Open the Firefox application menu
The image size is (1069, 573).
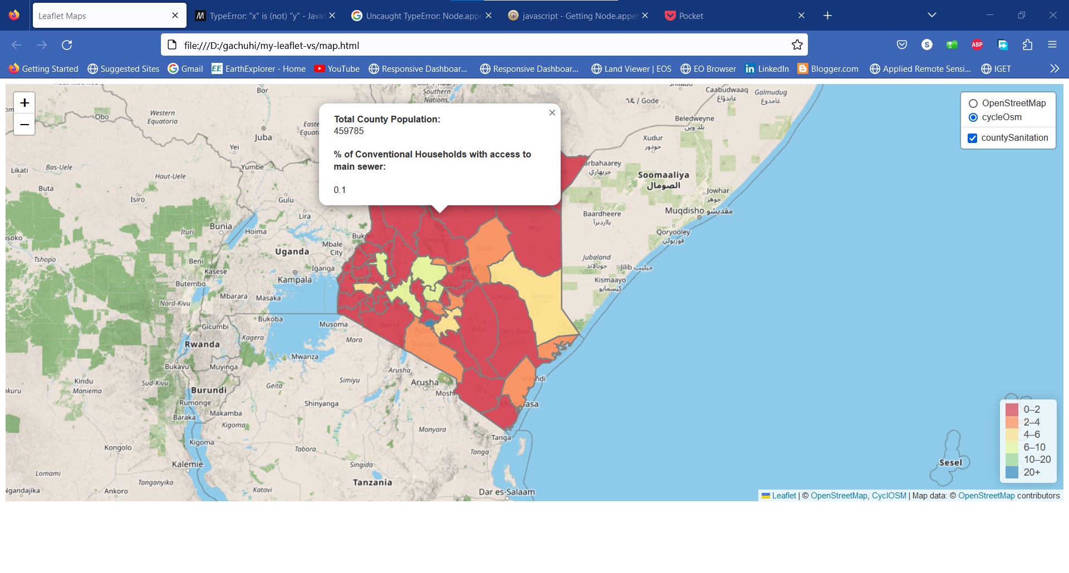coord(1052,45)
